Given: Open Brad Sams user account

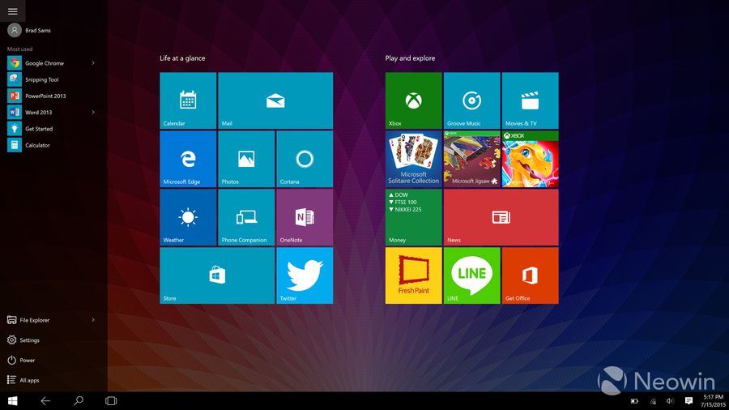Looking at the screenshot, I should point(29,30).
